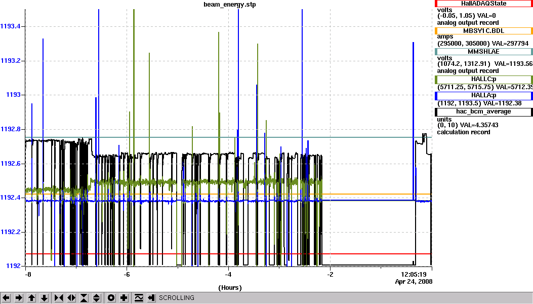This screenshot has width=533, height=304.
Task: Click the 1192 y-axis tick label
Action: coord(13,266)
